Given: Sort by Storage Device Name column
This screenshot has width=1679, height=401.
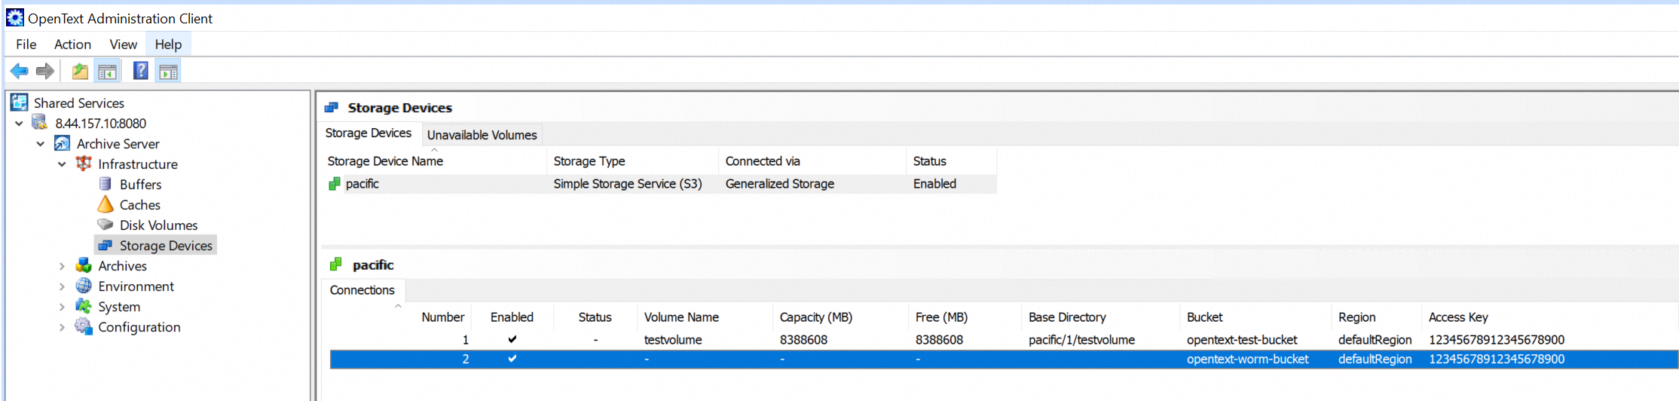Looking at the screenshot, I should pyautogui.click(x=433, y=161).
